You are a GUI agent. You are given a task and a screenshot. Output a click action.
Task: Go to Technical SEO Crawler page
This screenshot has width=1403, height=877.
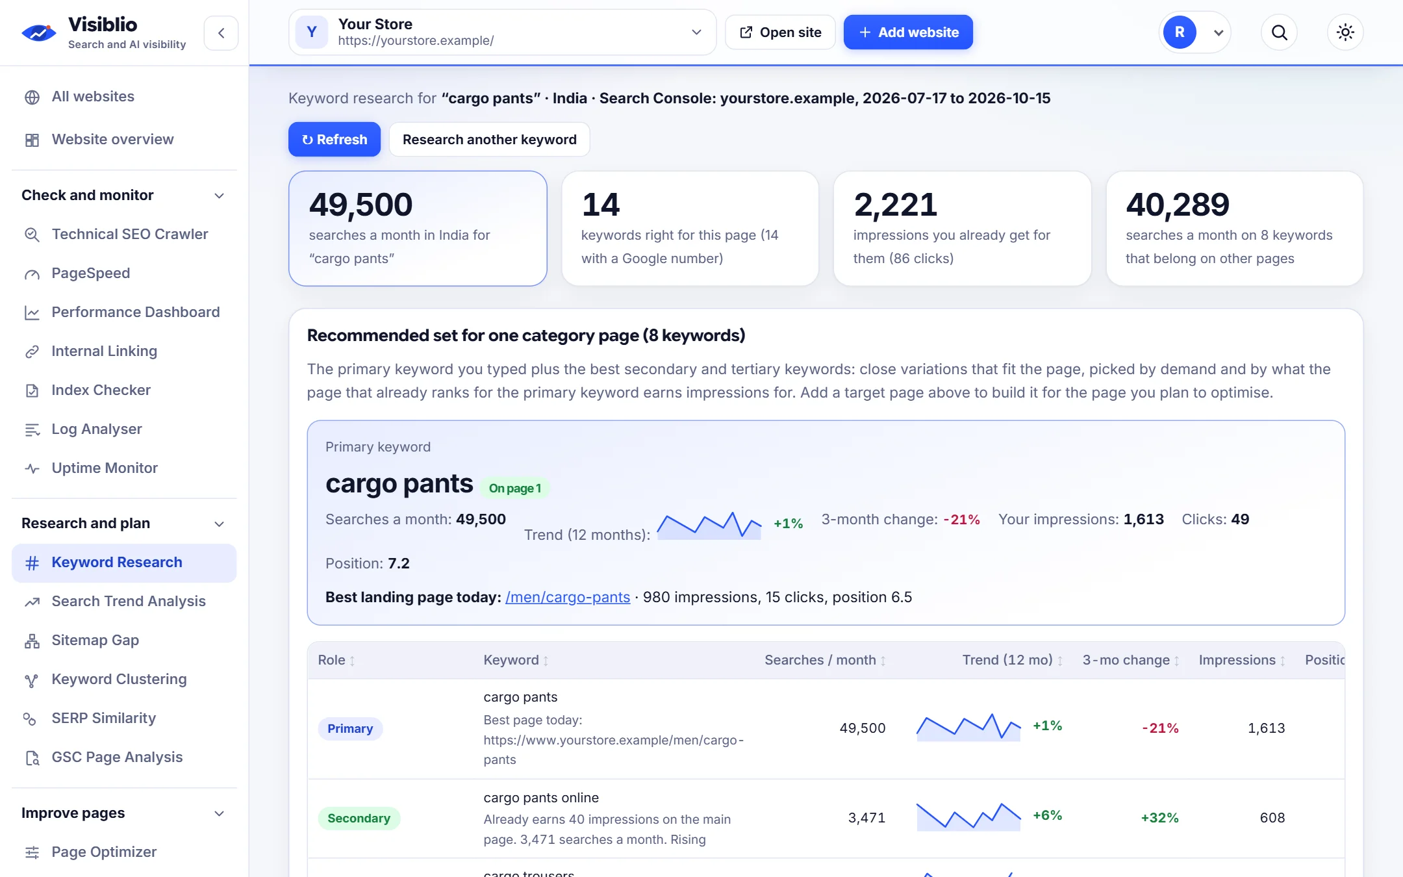coord(124,235)
